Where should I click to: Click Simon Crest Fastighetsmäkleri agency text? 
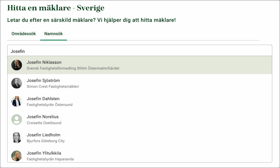click(53, 86)
